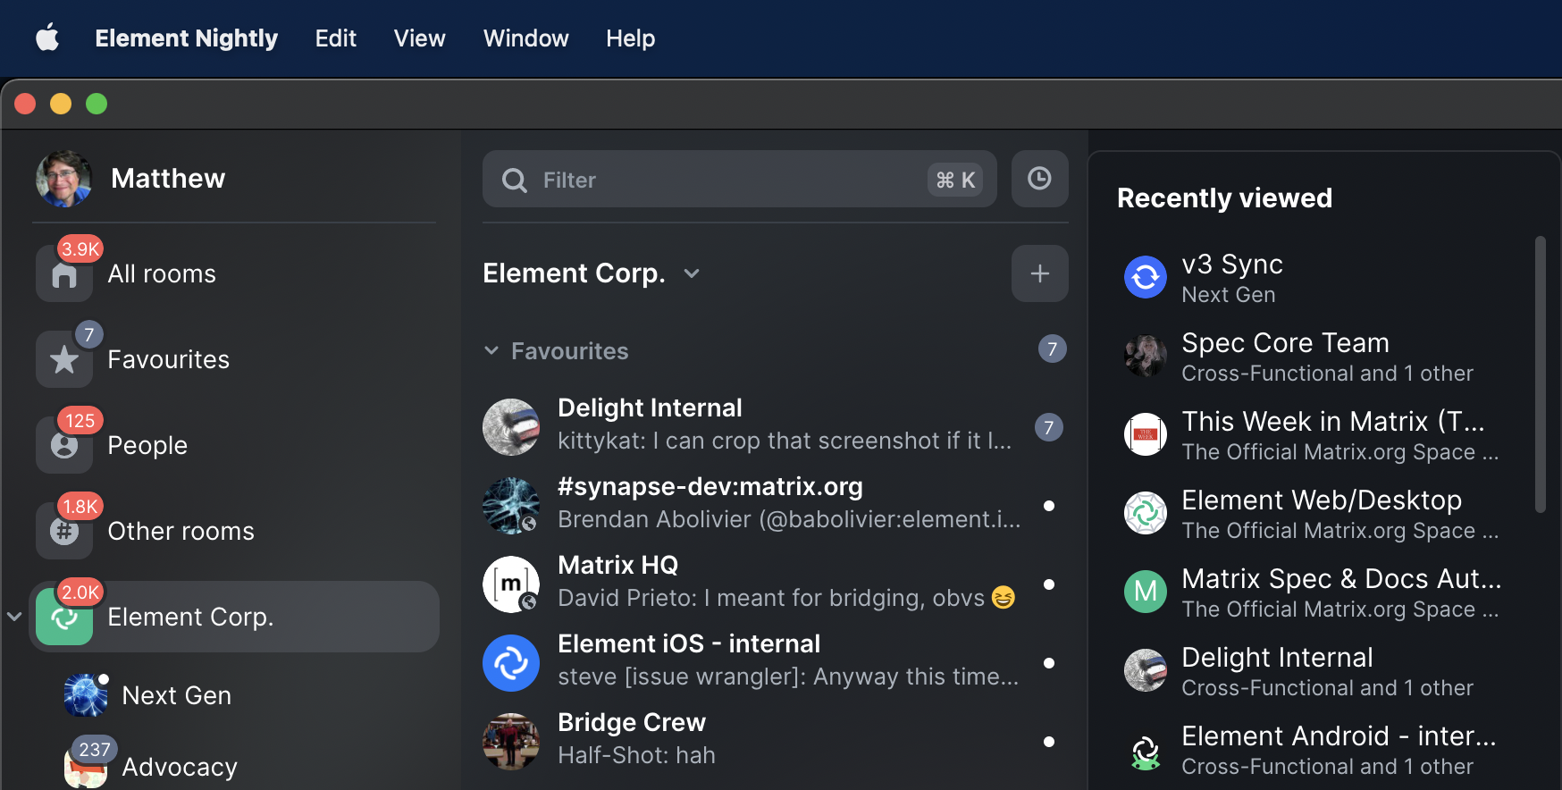Viewport: 1562px width, 790px height.
Task: Click the recently viewed clock icon
Action: tap(1039, 179)
